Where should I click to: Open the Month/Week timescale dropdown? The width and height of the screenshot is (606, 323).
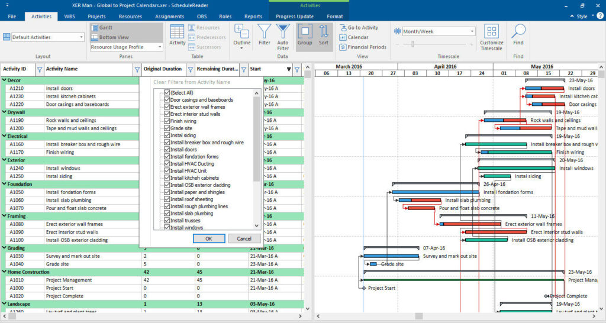point(472,31)
